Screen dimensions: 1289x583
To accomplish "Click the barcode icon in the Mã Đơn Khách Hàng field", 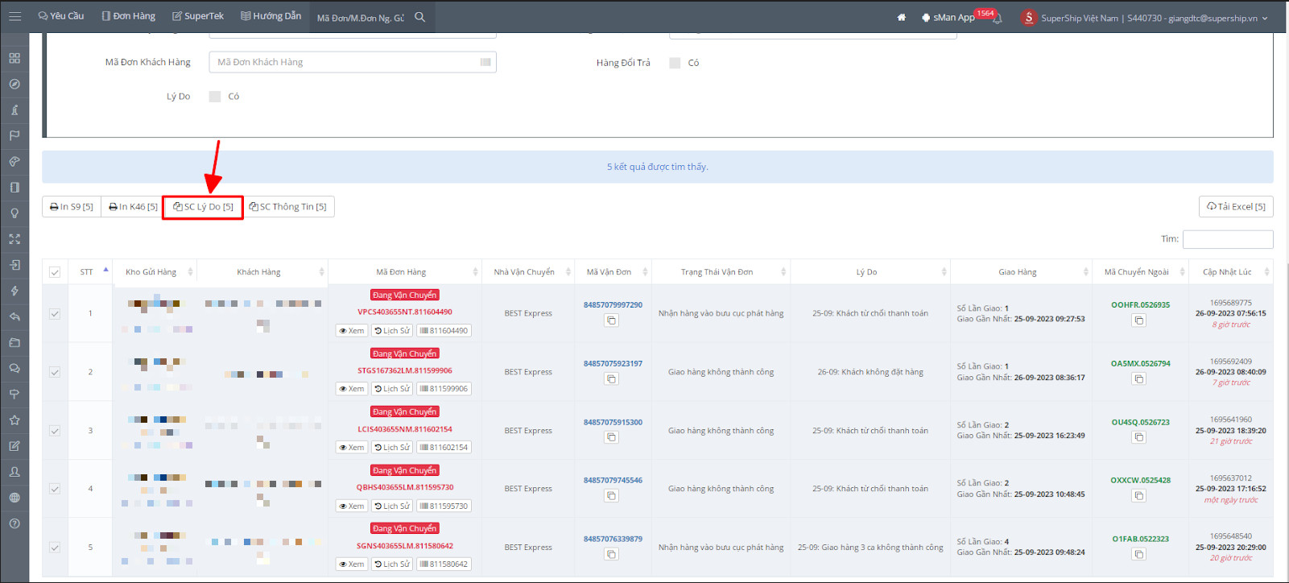I will (485, 62).
